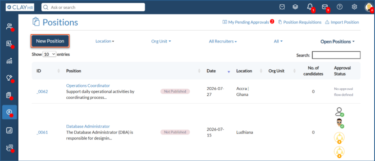Open the Org Unit filter dropdown
This screenshot has height=161, width=375.
(x=161, y=41)
